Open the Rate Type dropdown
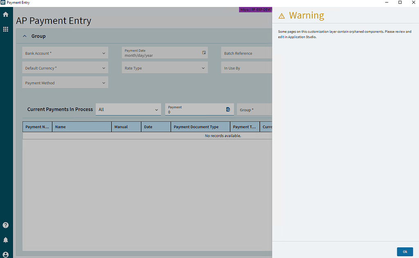The height and width of the screenshot is (258, 419). click(x=203, y=68)
